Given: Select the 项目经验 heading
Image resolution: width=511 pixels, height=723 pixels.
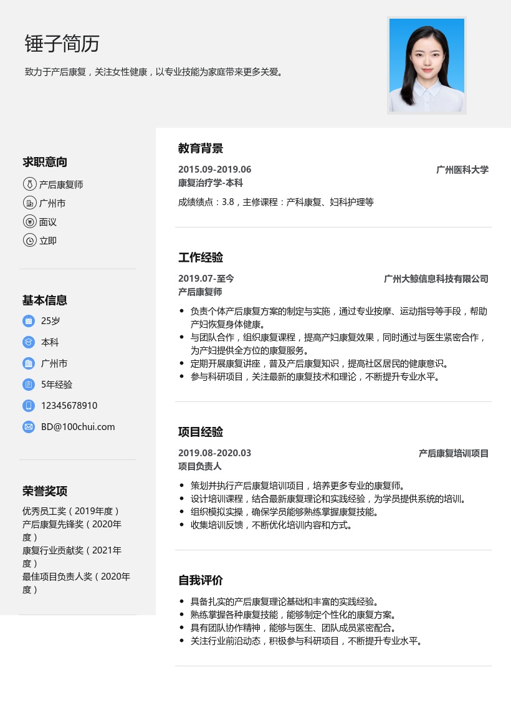Looking at the screenshot, I should [x=200, y=432].
